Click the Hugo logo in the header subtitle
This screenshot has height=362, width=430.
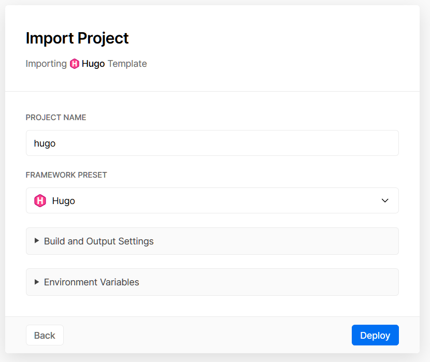click(75, 64)
